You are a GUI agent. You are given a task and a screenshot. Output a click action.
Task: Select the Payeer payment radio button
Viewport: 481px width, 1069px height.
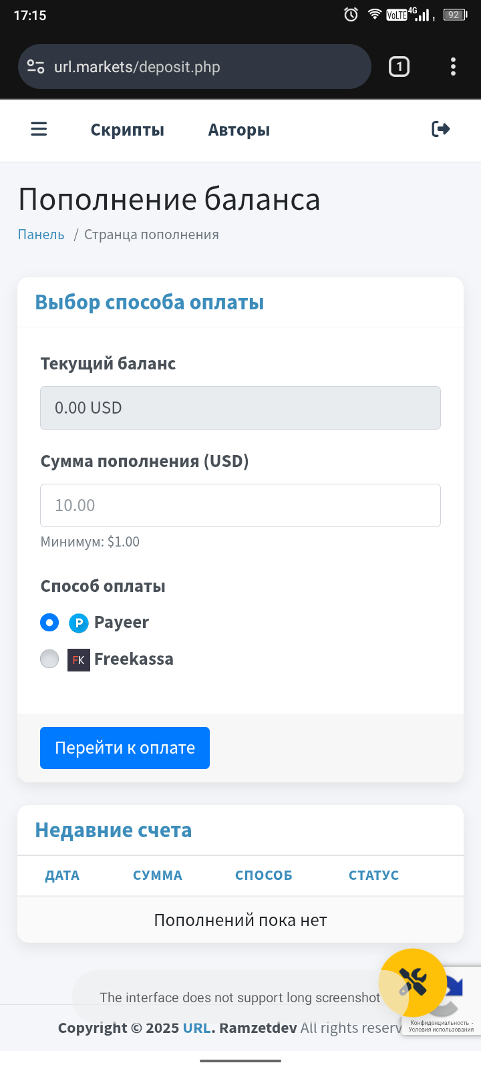[x=49, y=623]
